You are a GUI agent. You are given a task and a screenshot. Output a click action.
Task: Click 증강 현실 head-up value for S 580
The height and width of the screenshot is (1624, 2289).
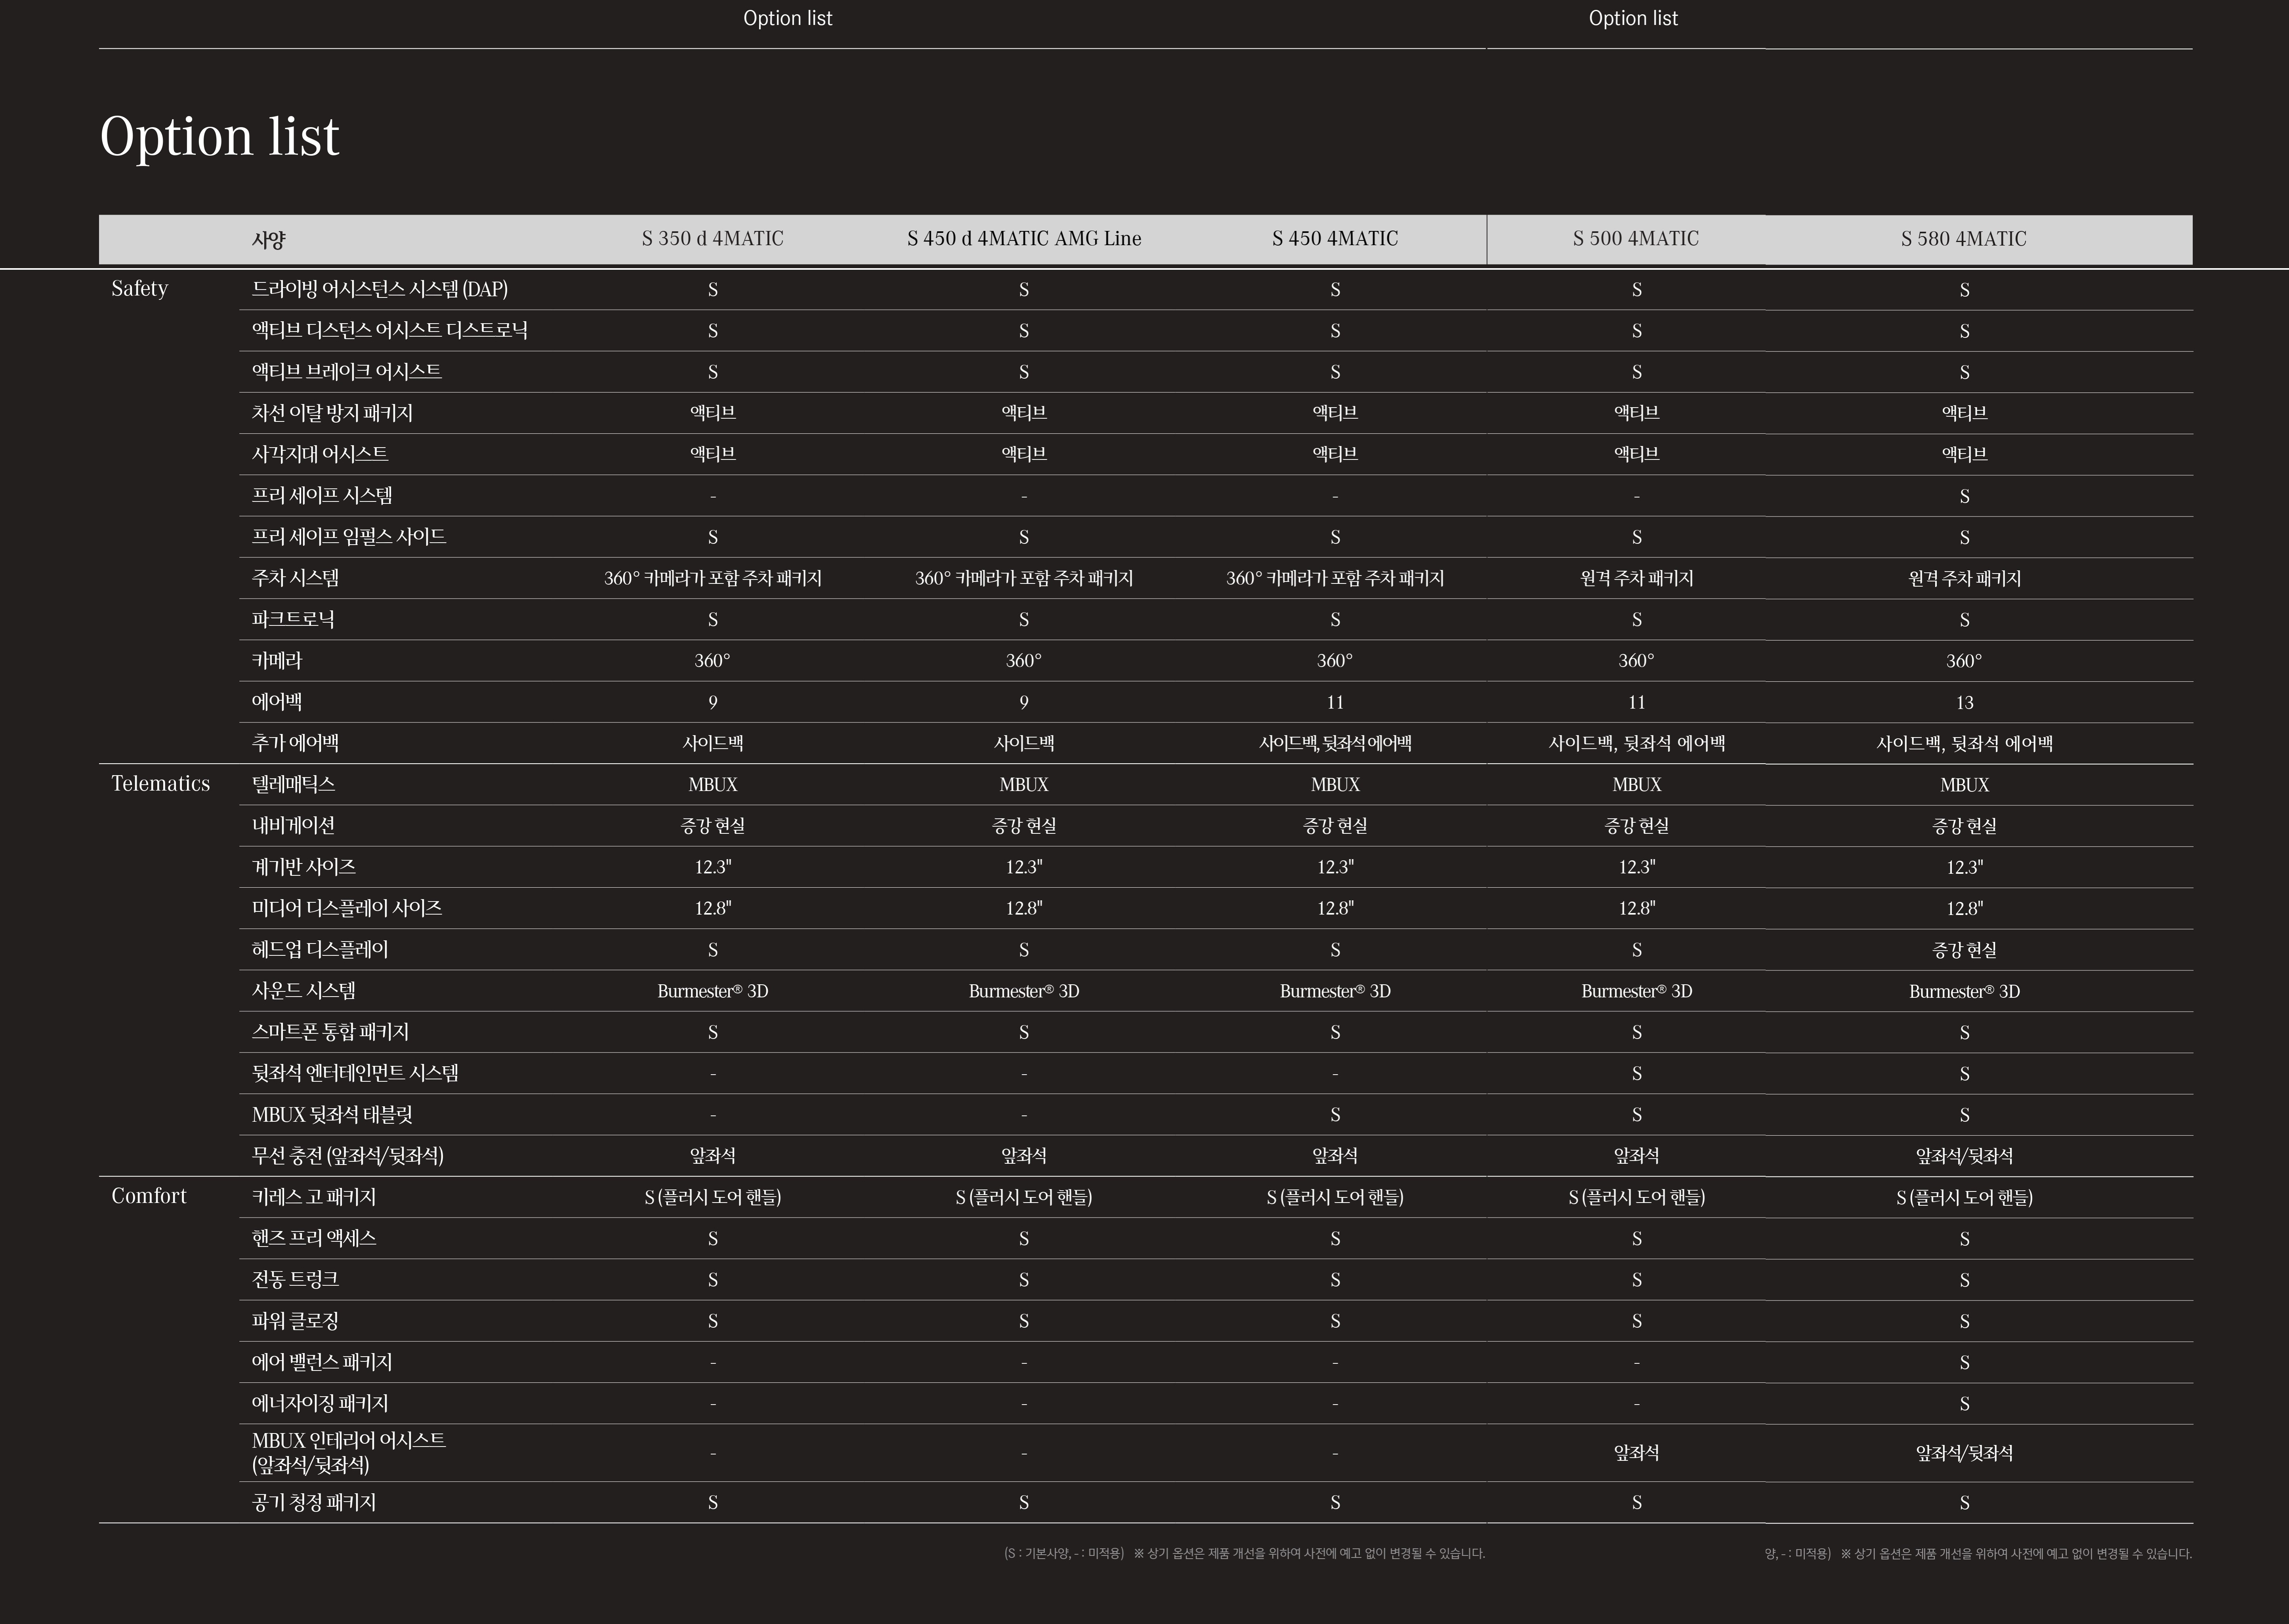point(1964,949)
